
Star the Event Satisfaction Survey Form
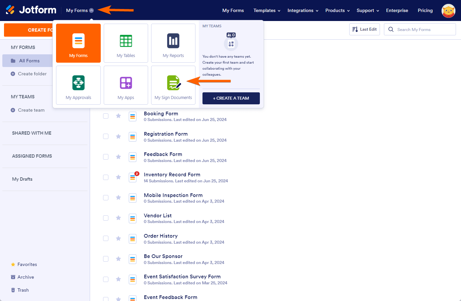[x=118, y=279]
